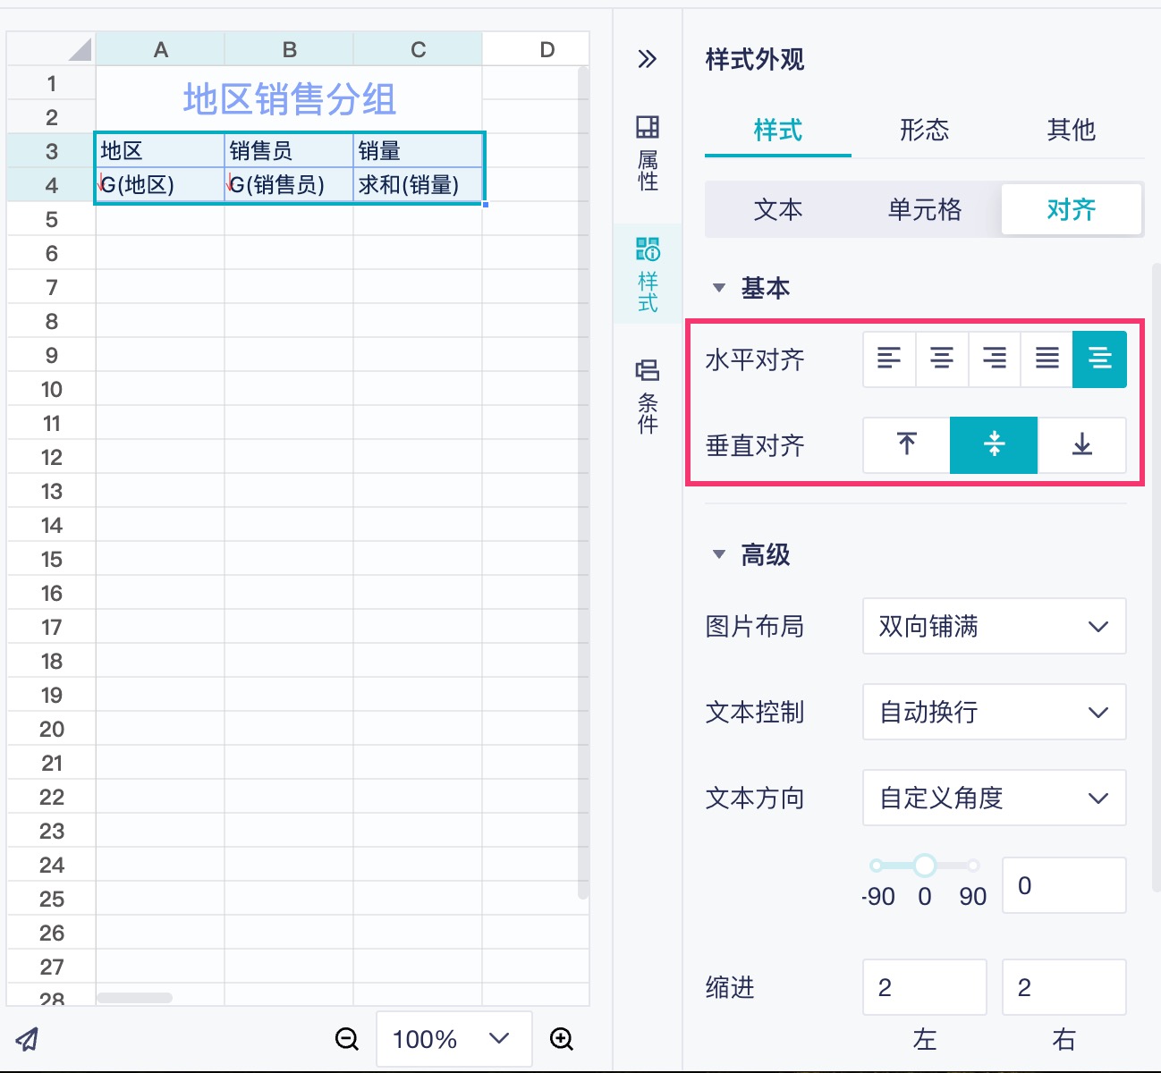The width and height of the screenshot is (1161, 1073).
Task: Set horizontal alignment to justify
Action: pos(1047,359)
